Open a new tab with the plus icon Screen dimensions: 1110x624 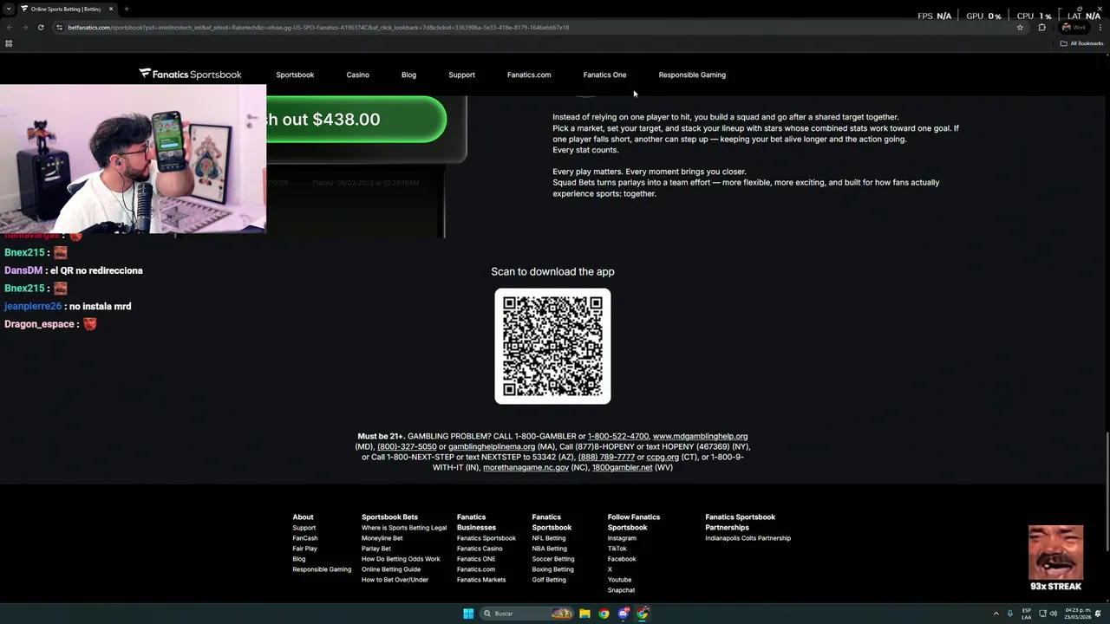127,9
